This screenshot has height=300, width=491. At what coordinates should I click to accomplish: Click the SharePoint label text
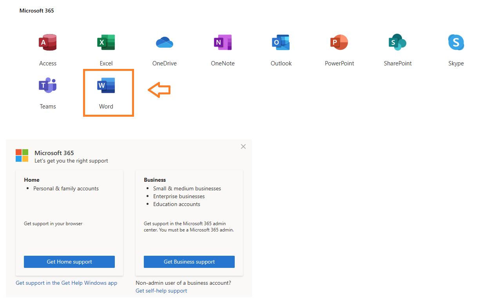click(x=398, y=63)
